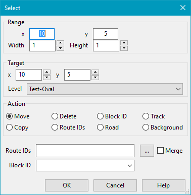Close the Select dialog

tap(183, 8)
